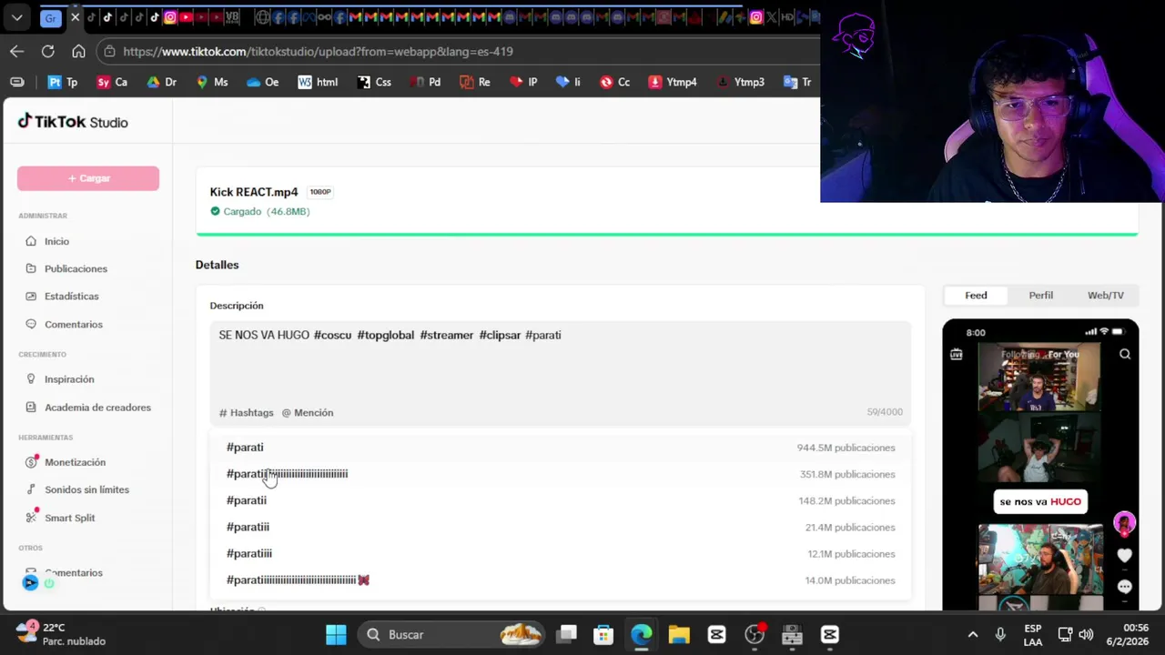
Task: Click the search icon in the phone preview
Action: coord(1125,354)
